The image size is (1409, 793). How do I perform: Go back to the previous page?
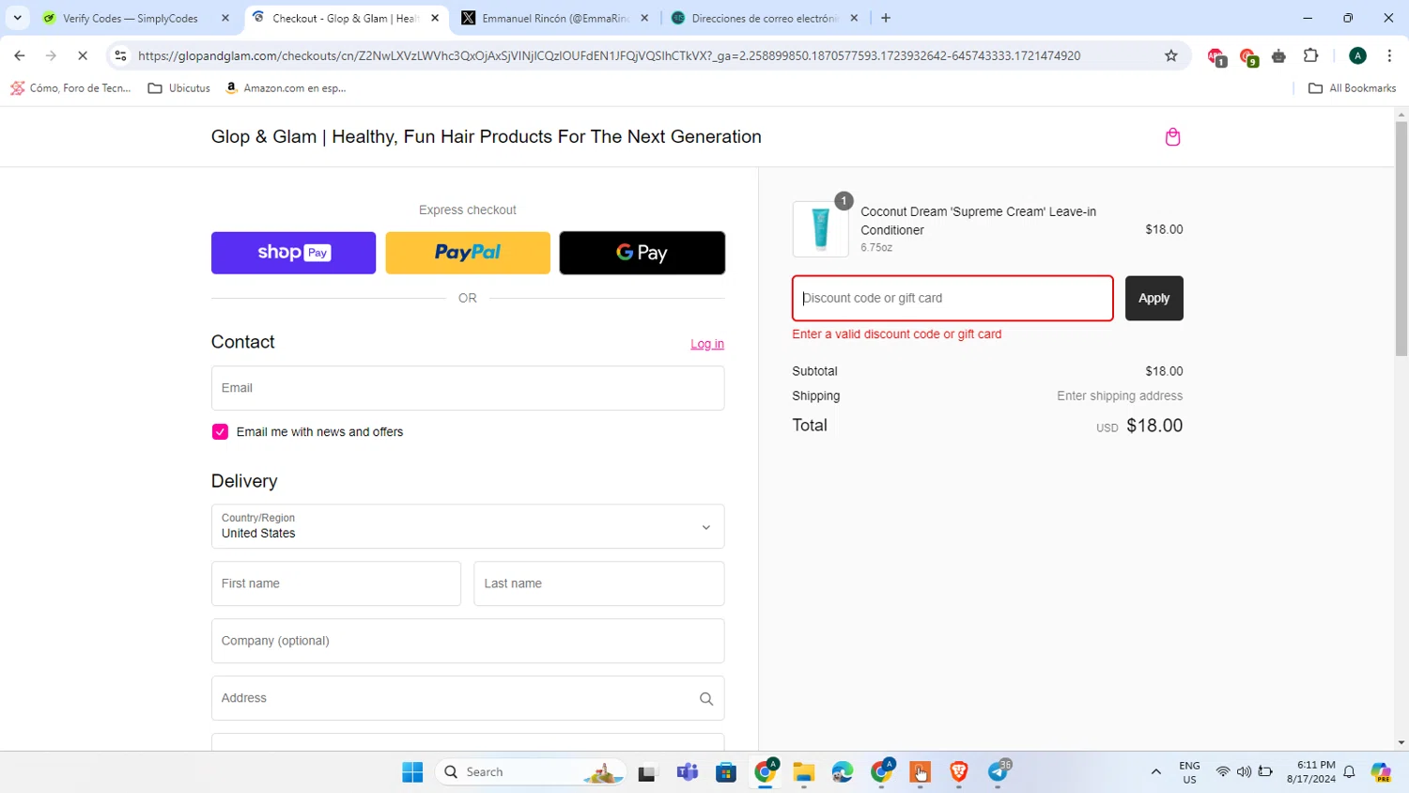[x=20, y=55]
